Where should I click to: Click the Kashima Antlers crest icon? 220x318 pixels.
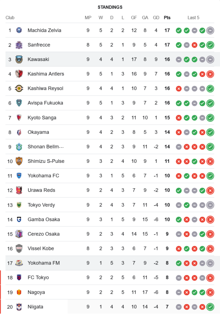[x=19, y=74]
